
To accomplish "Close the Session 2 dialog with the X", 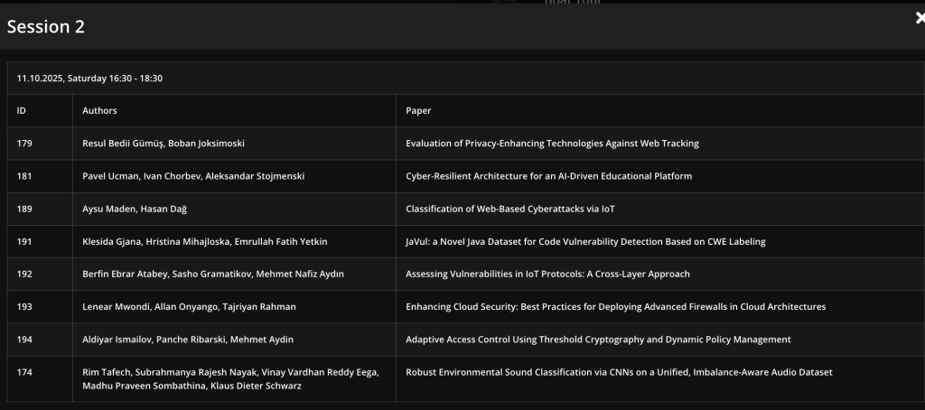I will [x=919, y=17].
